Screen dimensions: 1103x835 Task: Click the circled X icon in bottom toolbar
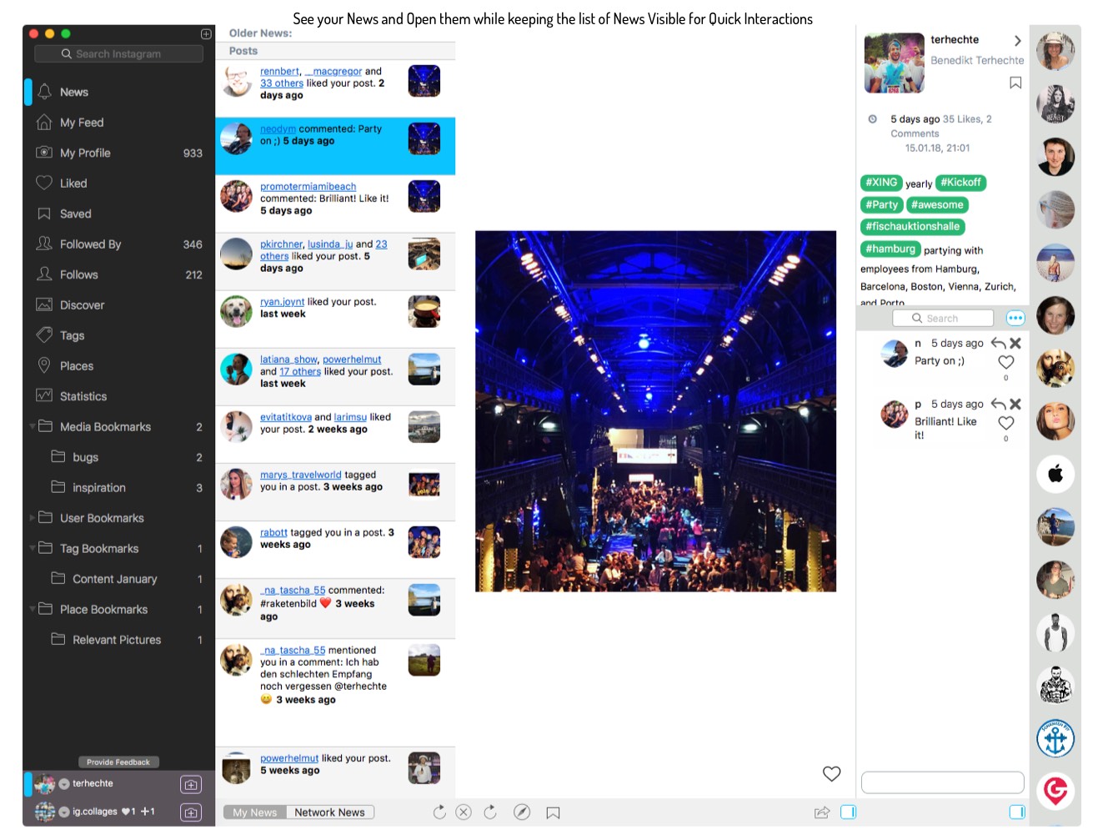[x=464, y=812]
